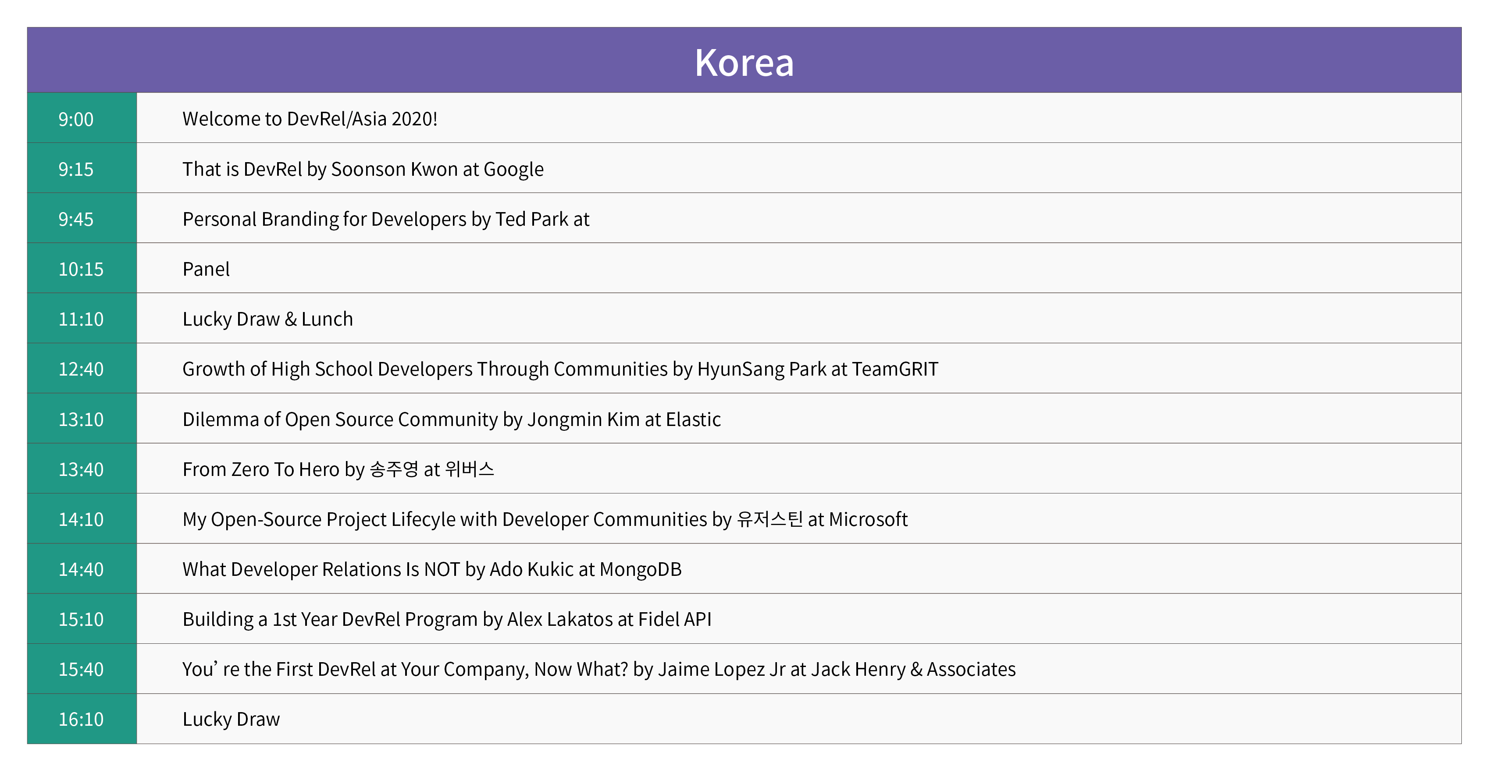Click the Korea schedule header

(744, 62)
